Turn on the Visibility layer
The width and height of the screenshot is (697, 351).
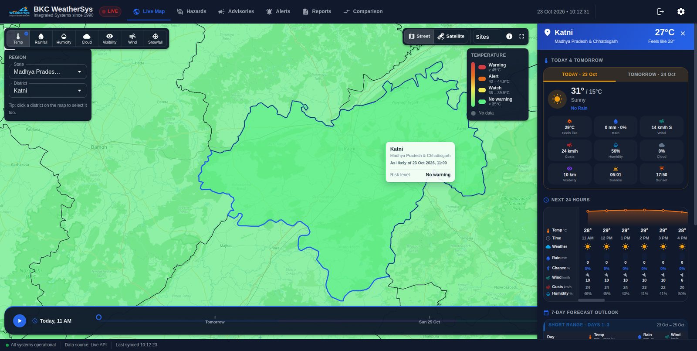tap(109, 38)
